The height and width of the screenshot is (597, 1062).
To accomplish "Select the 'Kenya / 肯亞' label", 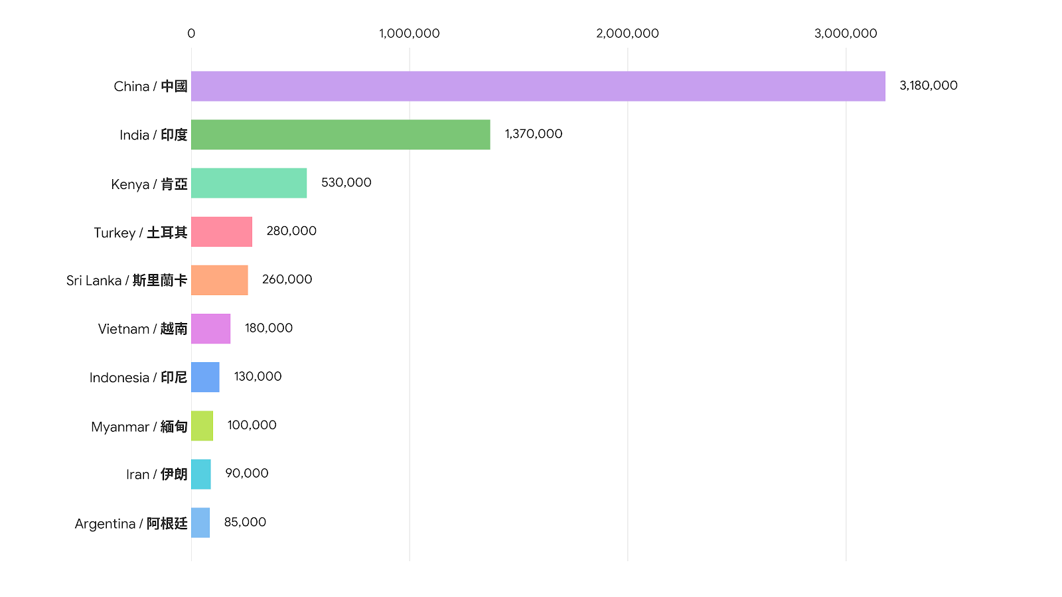I will 149,184.
